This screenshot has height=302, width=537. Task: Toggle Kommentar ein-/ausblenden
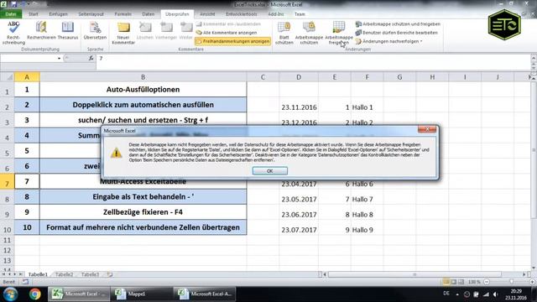(228, 24)
